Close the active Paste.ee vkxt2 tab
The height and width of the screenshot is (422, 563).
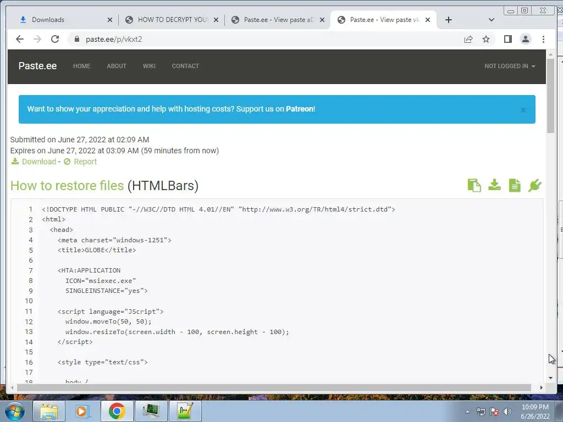click(x=428, y=20)
